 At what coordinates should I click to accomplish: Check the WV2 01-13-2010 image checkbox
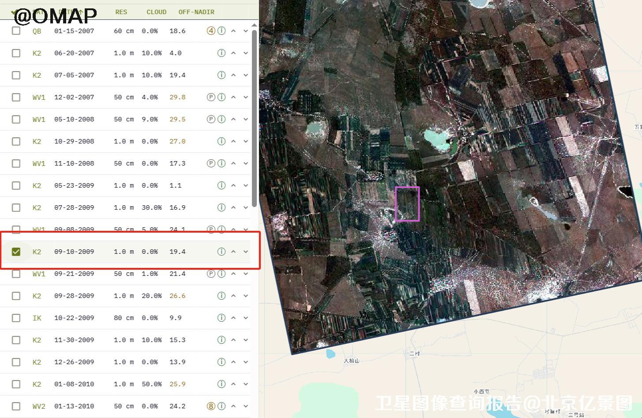coord(16,406)
